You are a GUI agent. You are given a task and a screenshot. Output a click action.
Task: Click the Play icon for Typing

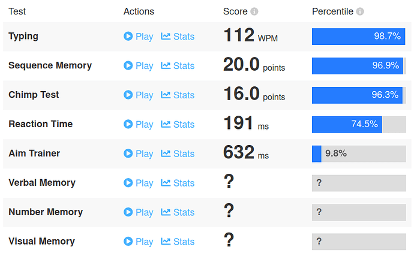(x=128, y=36)
